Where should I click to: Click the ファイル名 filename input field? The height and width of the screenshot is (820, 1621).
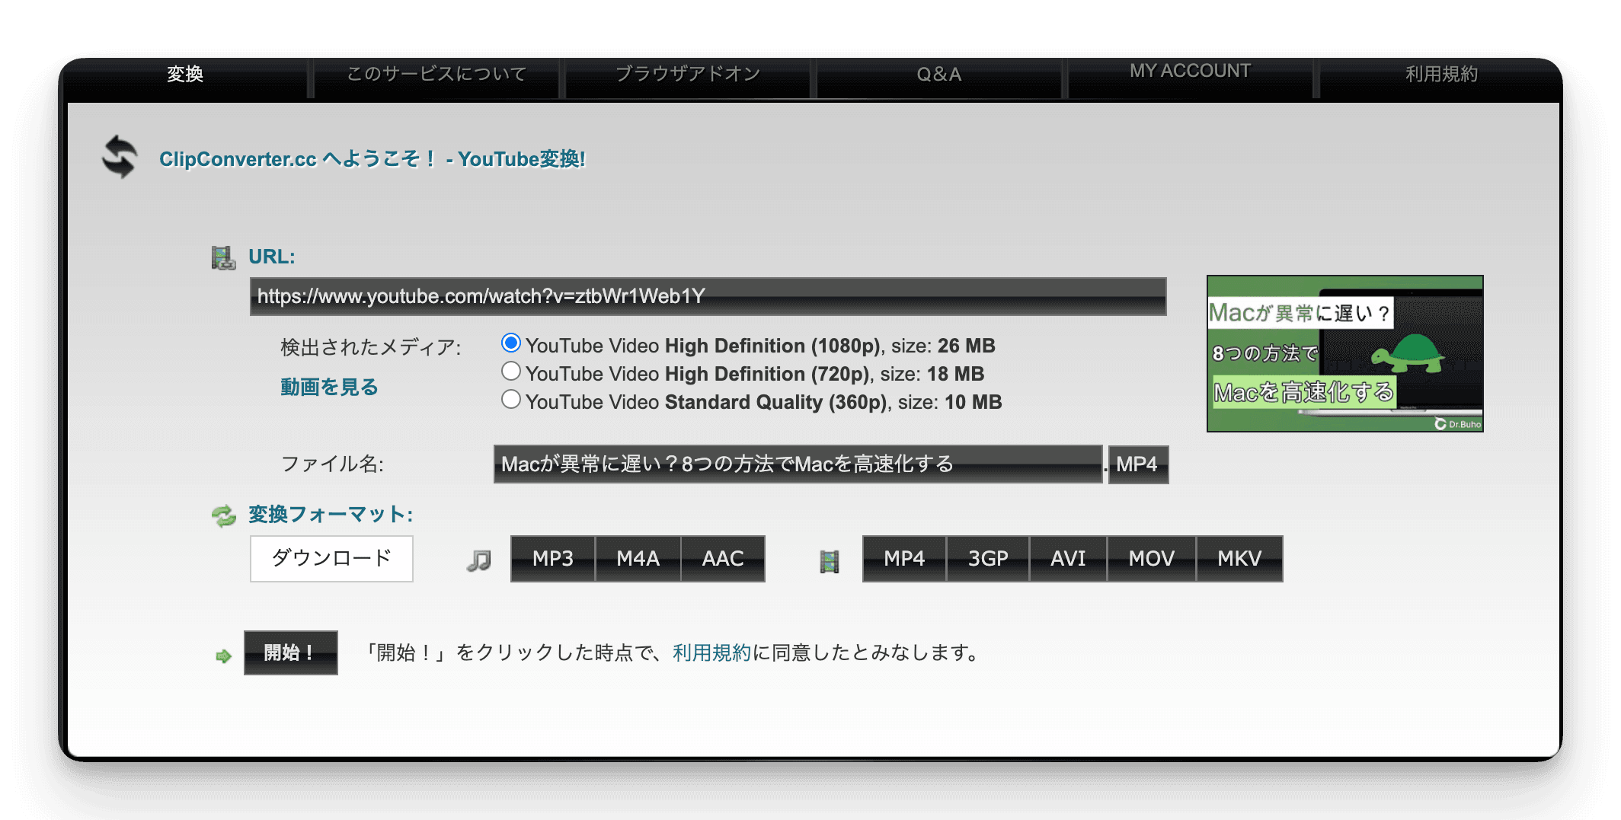tap(798, 464)
